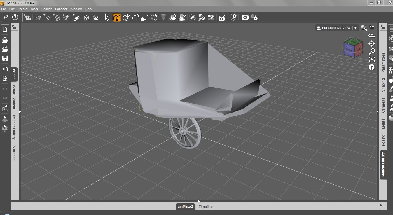Select the Spot Render camera tool
Viewport: 393px width, 215px height.
pos(222,18)
